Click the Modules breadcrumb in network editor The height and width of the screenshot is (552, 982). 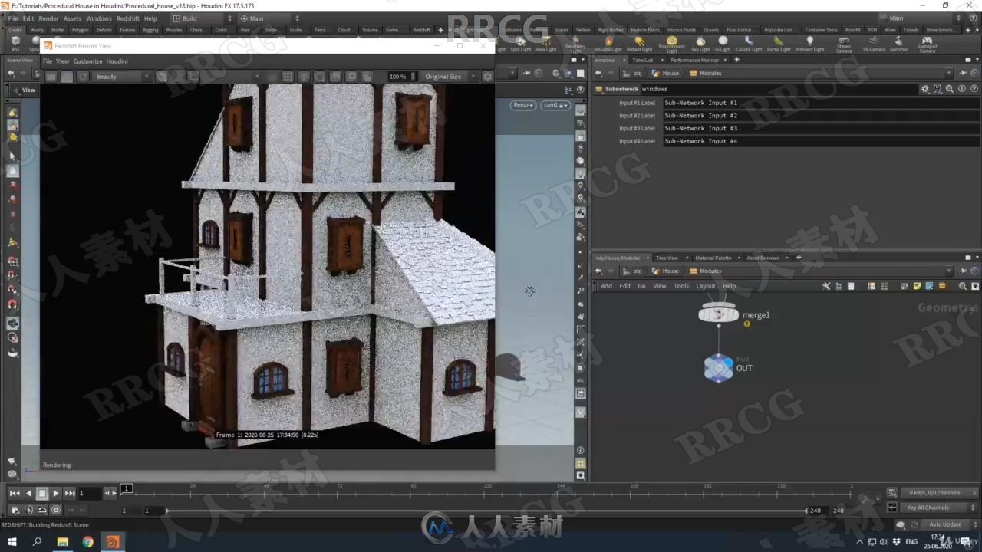[705, 271]
